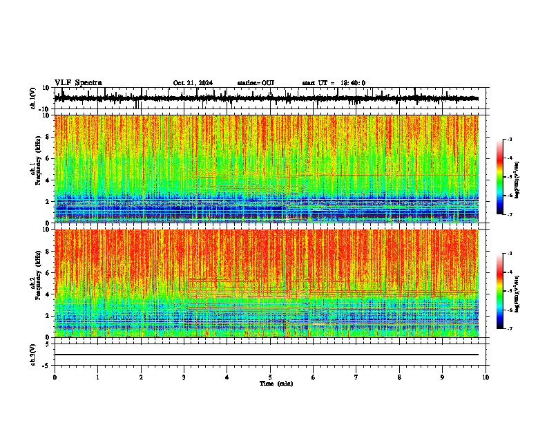Click the "station=OUI" header label

256,83
